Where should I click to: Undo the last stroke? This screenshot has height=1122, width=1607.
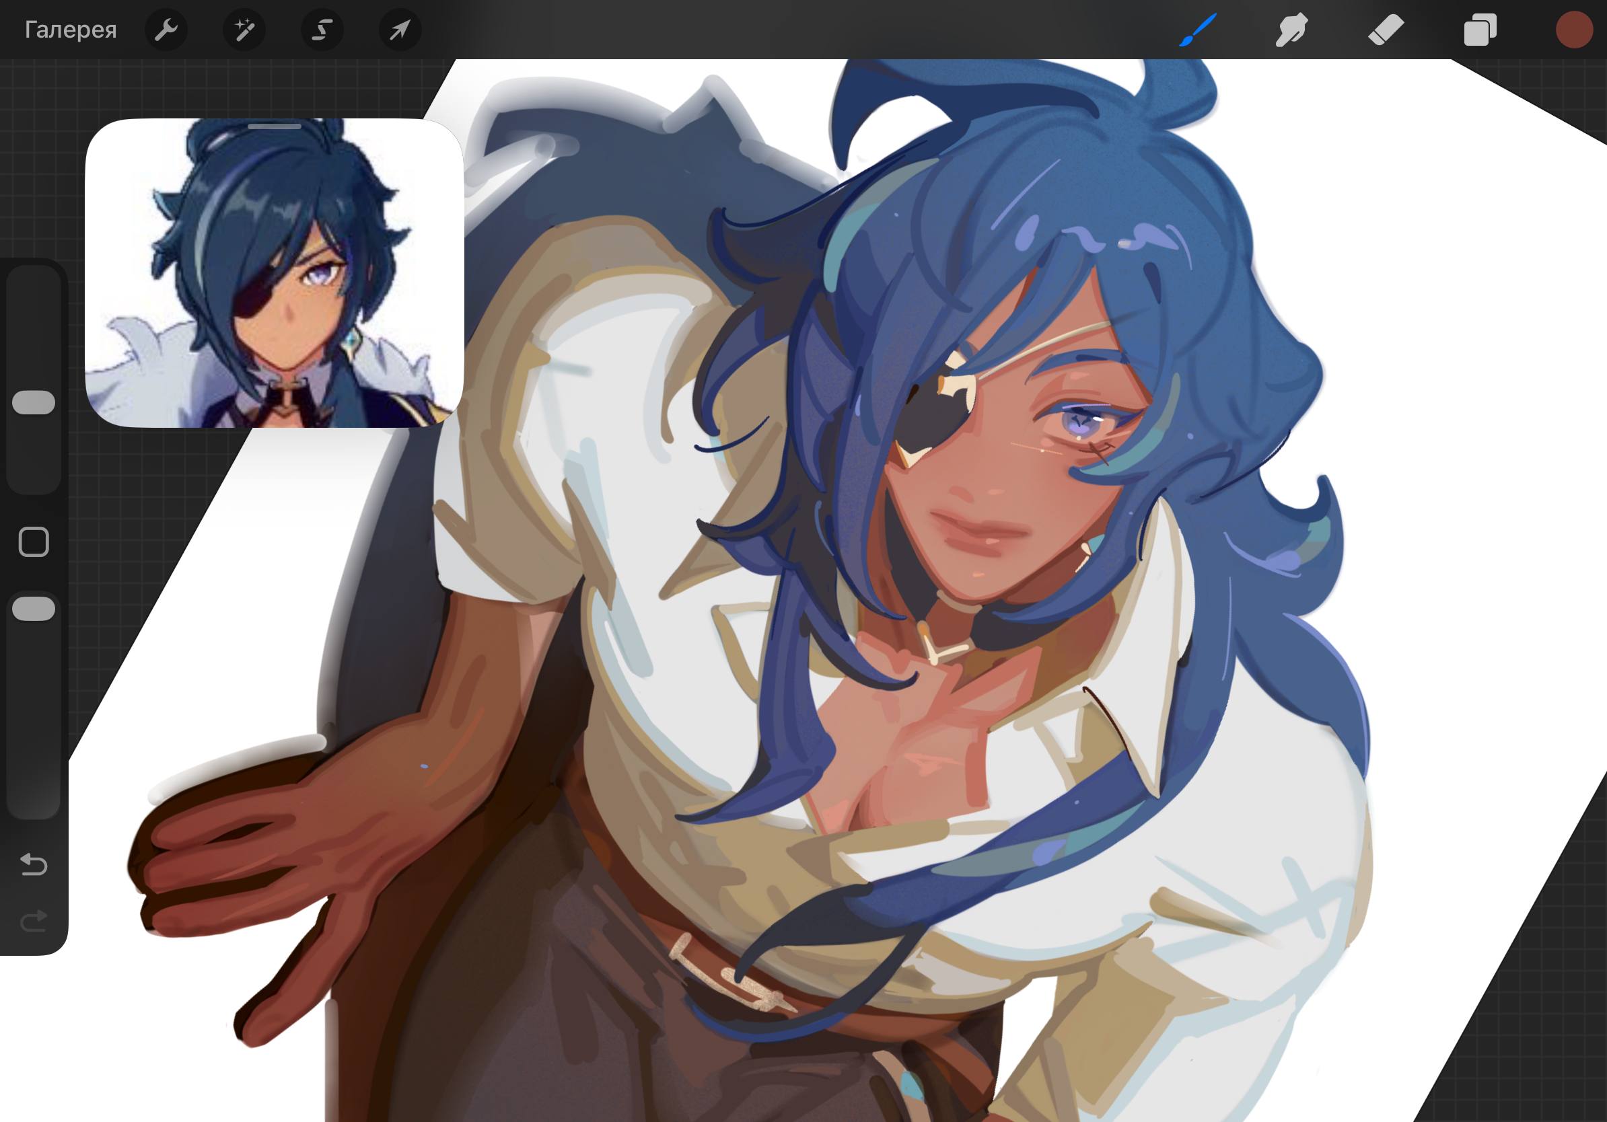pyautogui.click(x=34, y=864)
